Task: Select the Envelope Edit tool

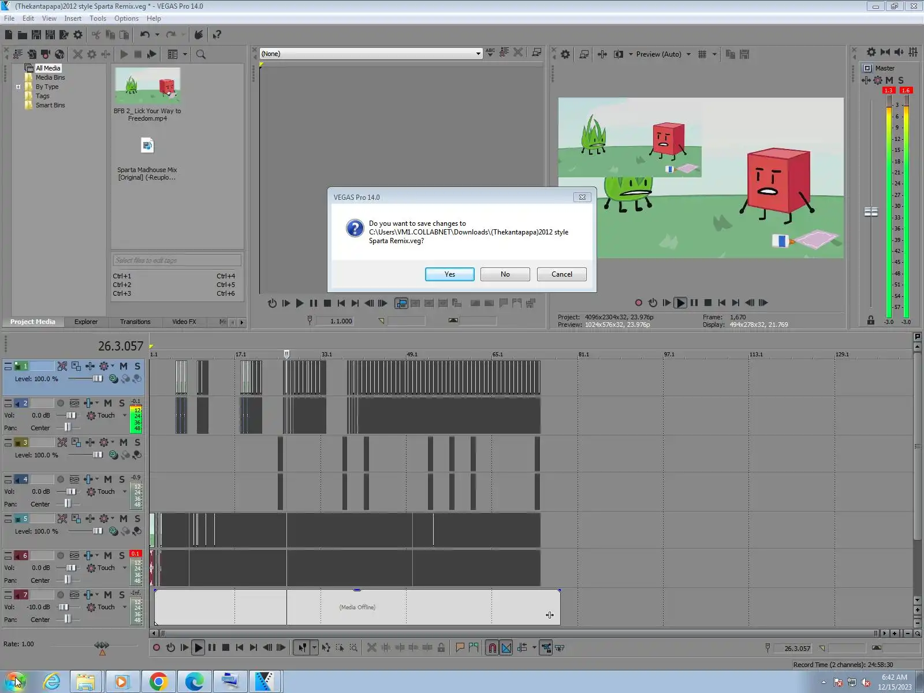Action: click(326, 648)
